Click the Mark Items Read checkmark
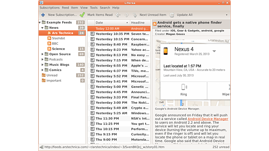The image size is (269, 151). tap(82, 15)
